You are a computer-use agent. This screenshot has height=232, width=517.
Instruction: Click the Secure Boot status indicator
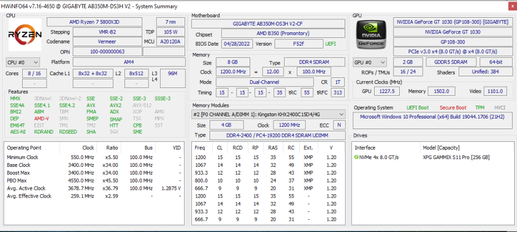[x=453, y=107]
